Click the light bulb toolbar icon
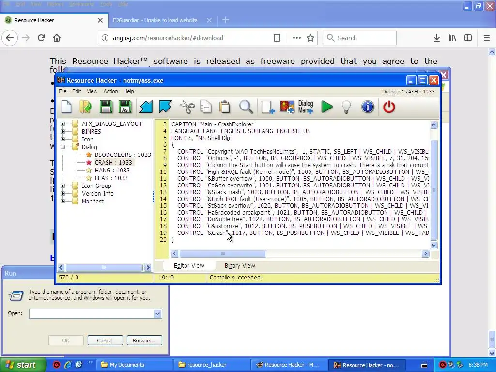This screenshot has width=496, height=372. [x=347, y=107]
